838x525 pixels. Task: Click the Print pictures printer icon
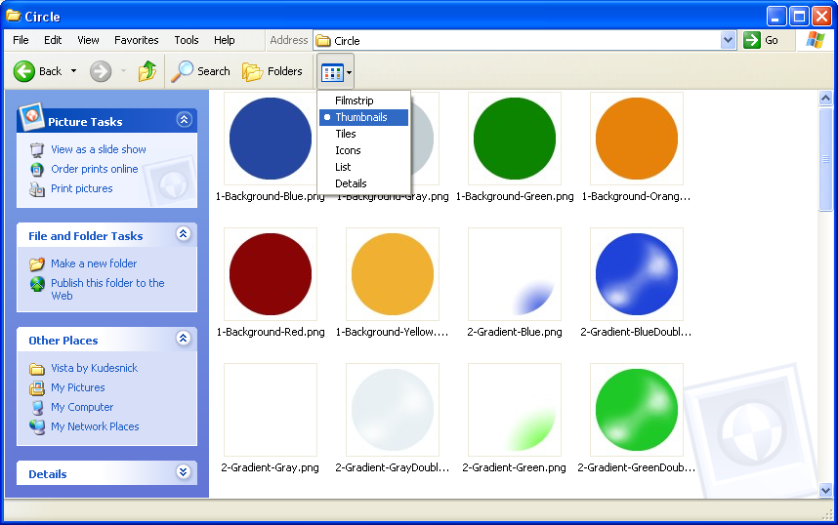[x=37, y=189]
